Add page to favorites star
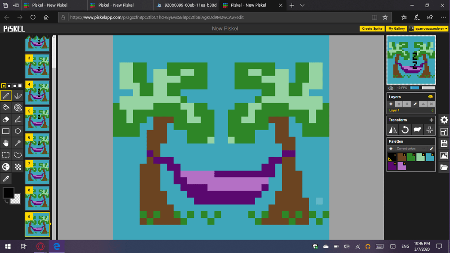 tap(385, 17)
